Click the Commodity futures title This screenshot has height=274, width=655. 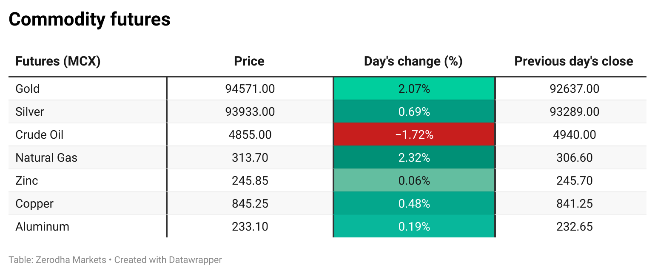pyautogui.click(x=89, y=20)
